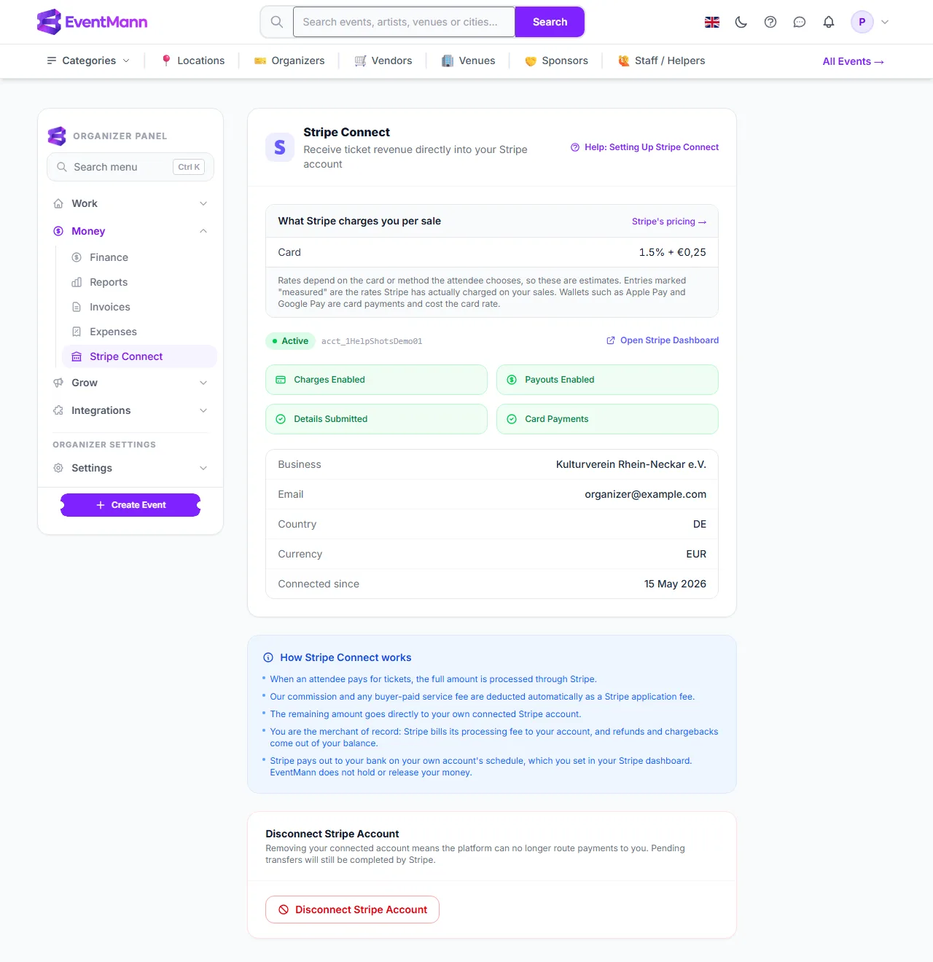Open the Sponsors nav item
The width and height of the screenshot is (933, 962).
click(x=556, y=60)
